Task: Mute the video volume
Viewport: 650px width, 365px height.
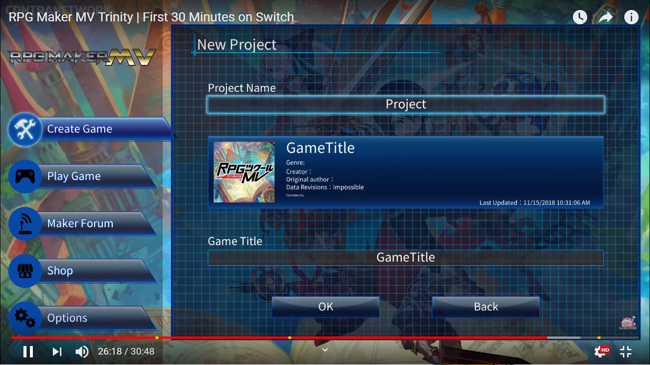Action: [82, 352]
